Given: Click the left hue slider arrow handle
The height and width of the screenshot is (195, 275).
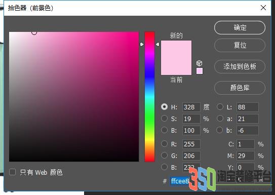Looking at the screenshot, I should click(x=142, y=45).
